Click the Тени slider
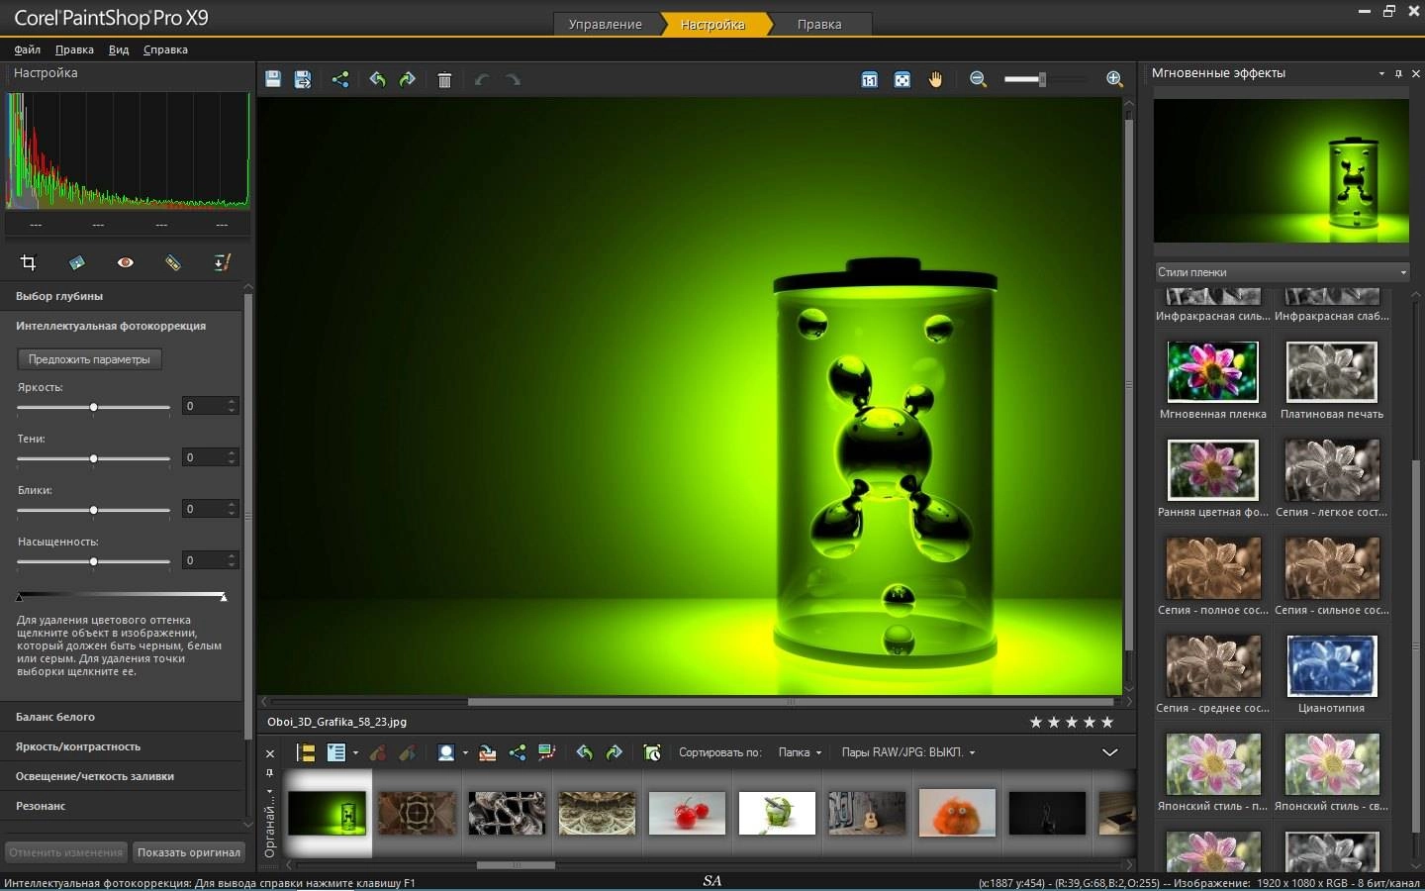This screenshot has height=891, width=1425. [x=93, y=458]
